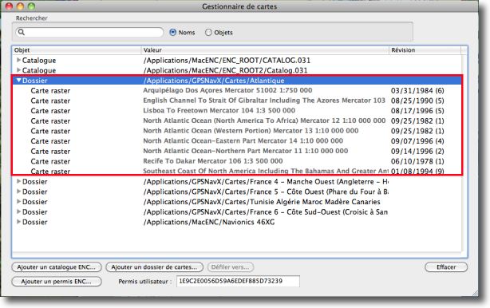This screenshot has height=308, width=490.
Task: Click revision date 09/14/1996 (2)
Action: (x=417, y=151)
